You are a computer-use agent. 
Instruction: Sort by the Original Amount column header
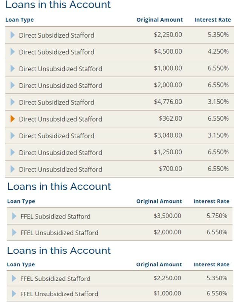pos(159,20)
